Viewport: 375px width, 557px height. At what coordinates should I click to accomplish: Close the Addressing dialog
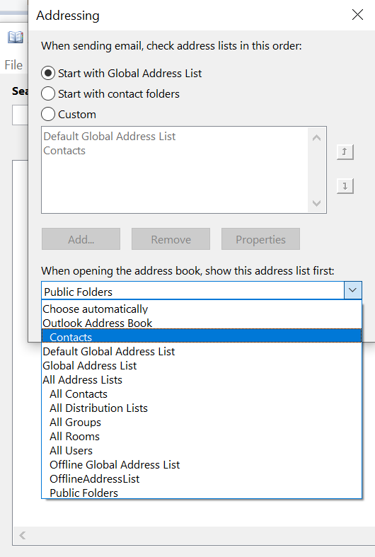357,15
